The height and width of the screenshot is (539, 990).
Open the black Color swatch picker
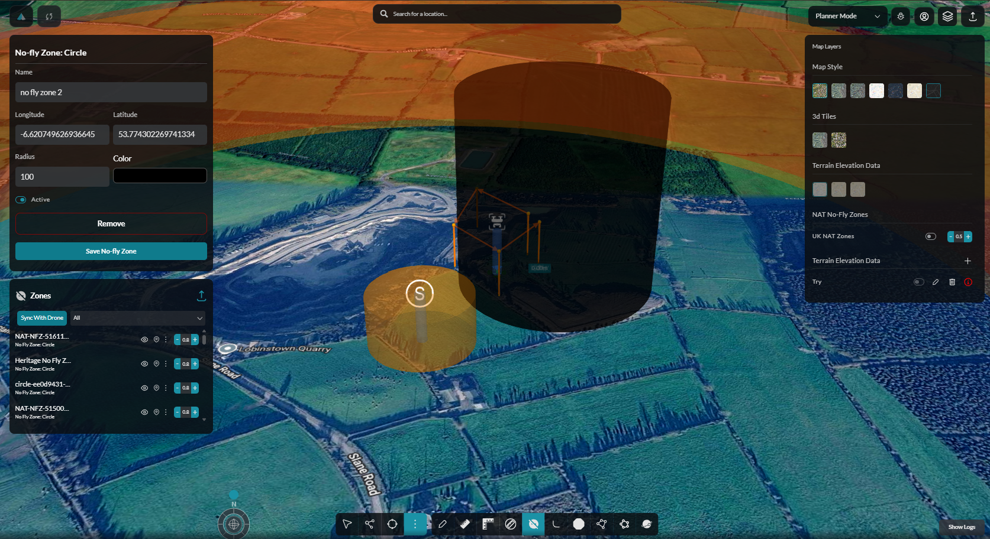[x=160, y=176]
